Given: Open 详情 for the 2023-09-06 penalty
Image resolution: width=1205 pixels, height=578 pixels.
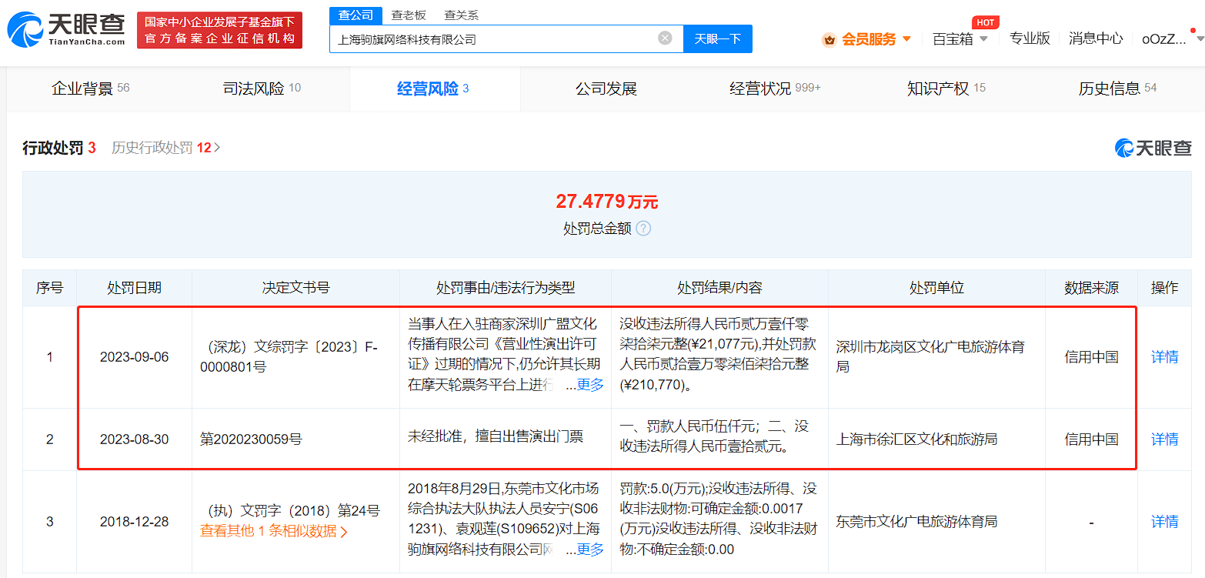Looking at the screenshot, I should pos(1164,357).
